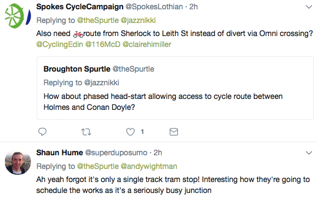Visit @116McD profile mention

[x=103, y=44]
